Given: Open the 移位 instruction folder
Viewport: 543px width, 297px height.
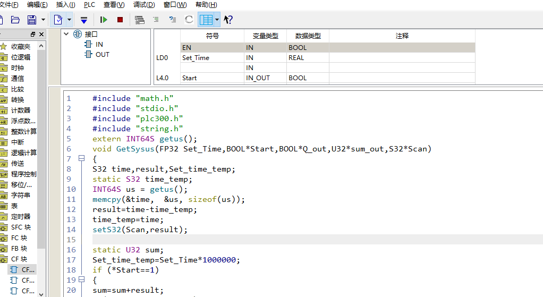Looking at the screenshot, I should pyautogui.click(x=21, y=185).
